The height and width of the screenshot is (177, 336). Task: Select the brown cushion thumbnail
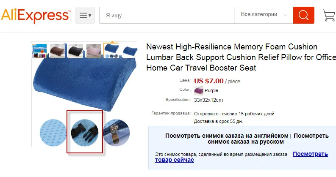(57, 51)
